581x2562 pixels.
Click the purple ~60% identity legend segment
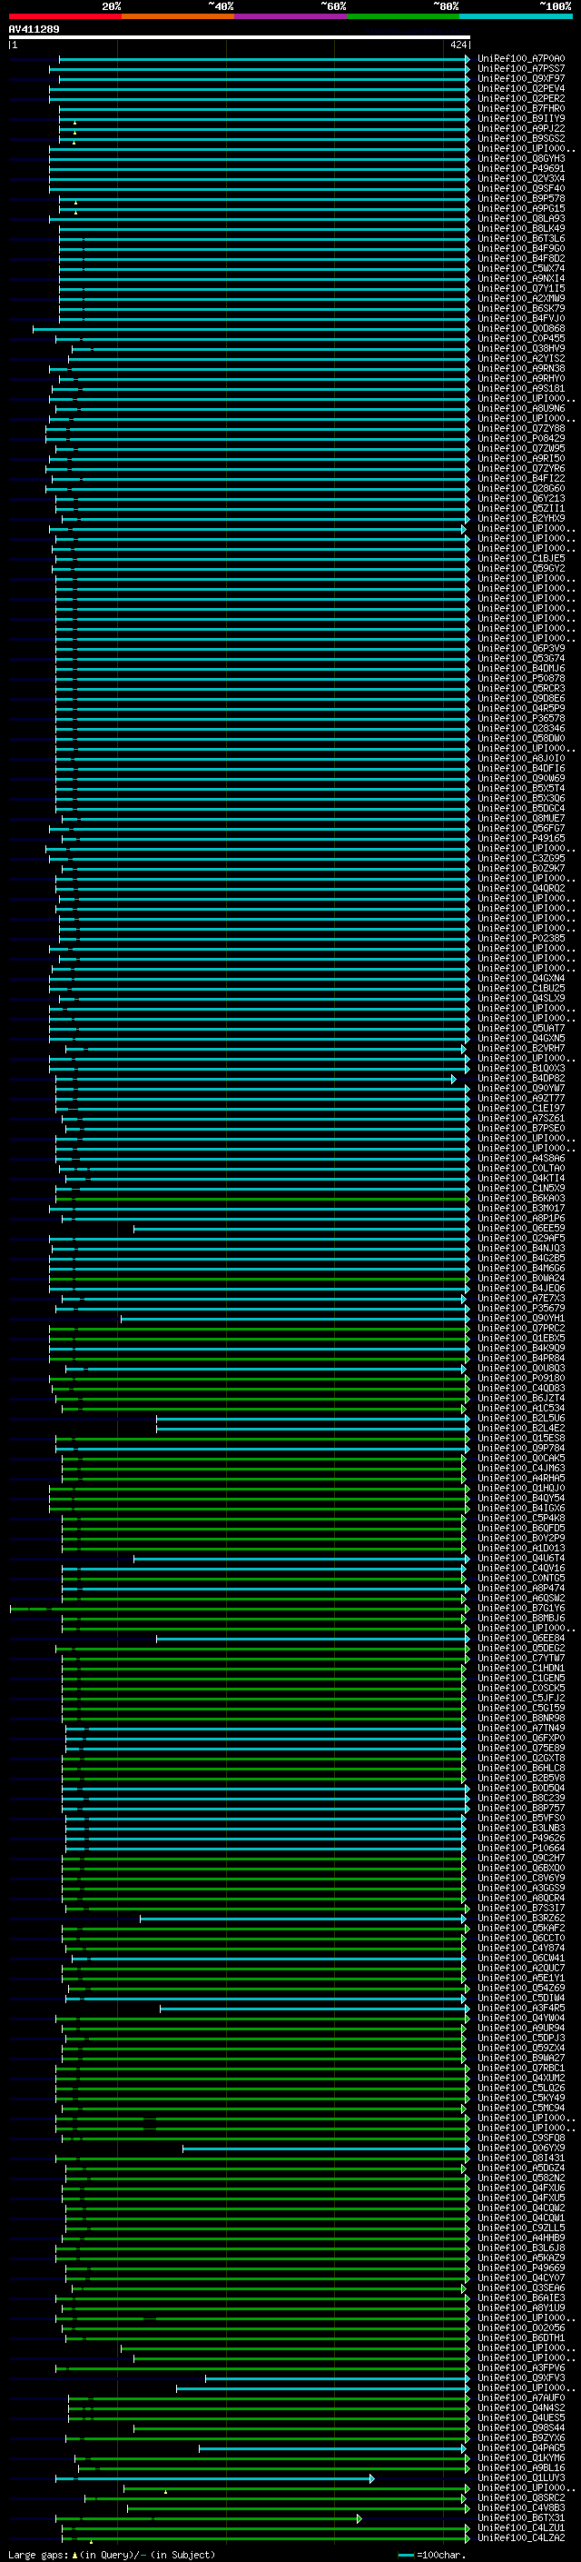click(291, 16)
